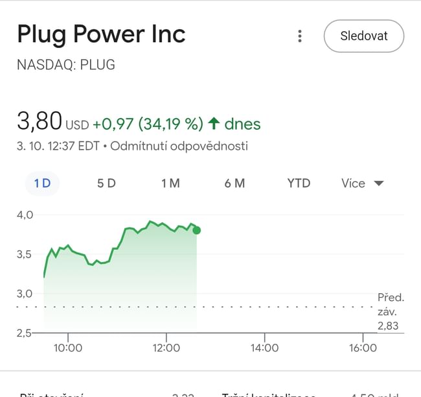Open the three-dot more options menu
Viewport: 421px width, 397px height.
299,36
